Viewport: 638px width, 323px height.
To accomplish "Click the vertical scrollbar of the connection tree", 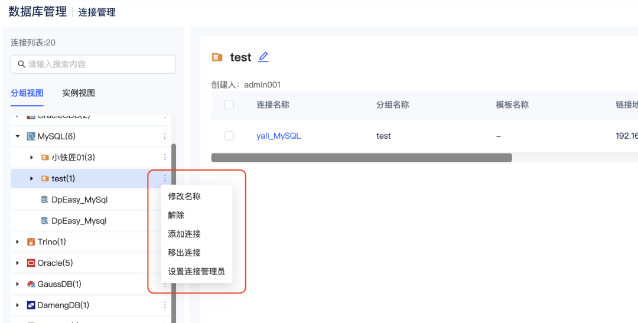I will pyautogui.click(x=174, y=233).
